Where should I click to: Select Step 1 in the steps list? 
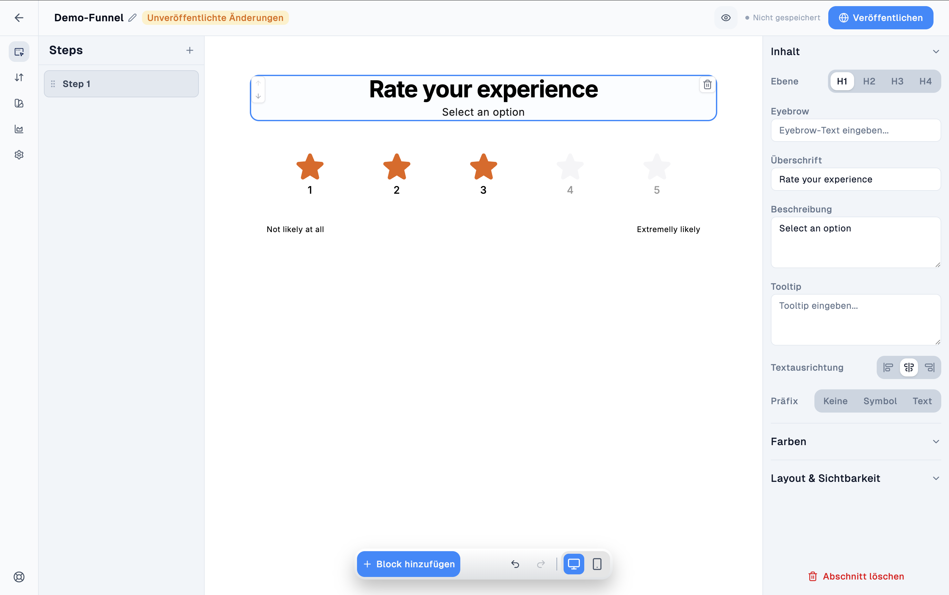(x=121, y=84)
